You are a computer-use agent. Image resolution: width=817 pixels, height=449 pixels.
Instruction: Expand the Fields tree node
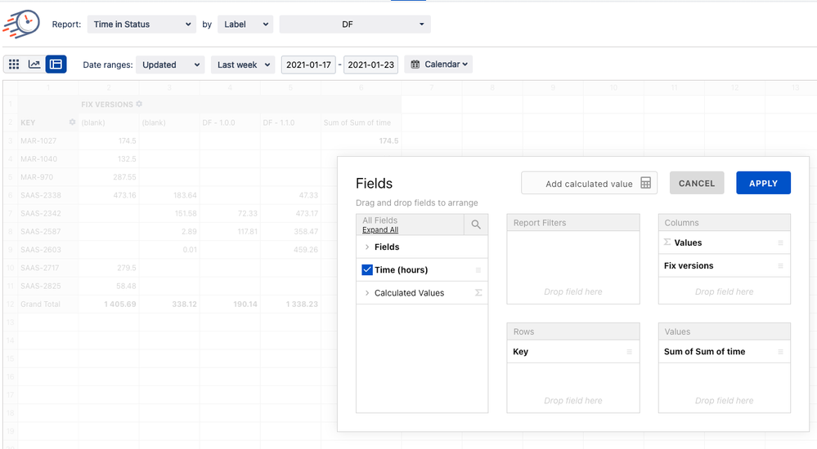367,247
